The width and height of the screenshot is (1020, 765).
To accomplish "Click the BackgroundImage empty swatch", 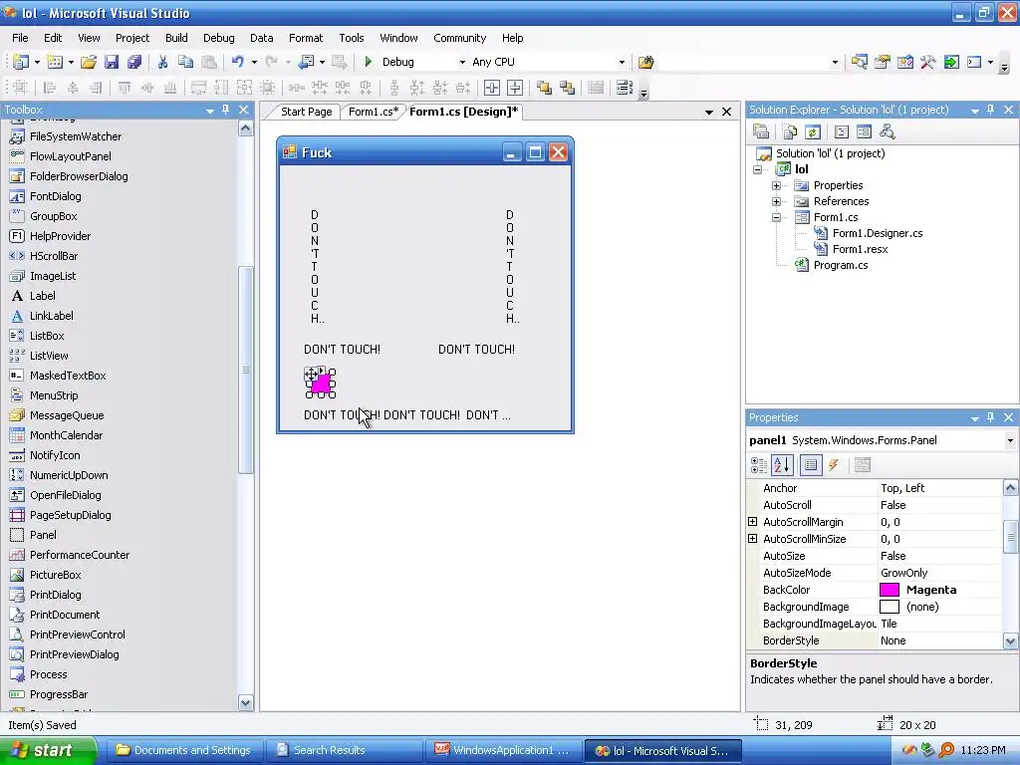I will 890,607.
